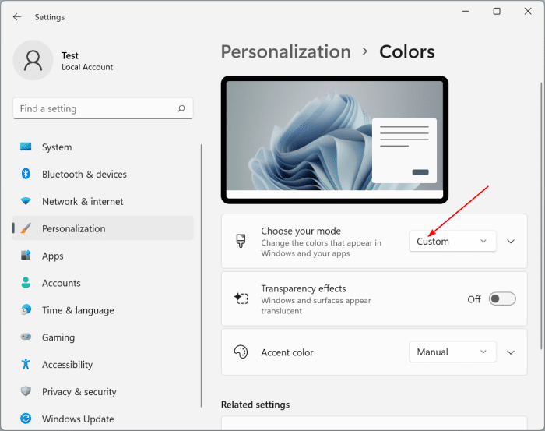545x431 pixels.
Task: Click the System monitor icon
Action: pyautogui.click(x=26, y=147)
